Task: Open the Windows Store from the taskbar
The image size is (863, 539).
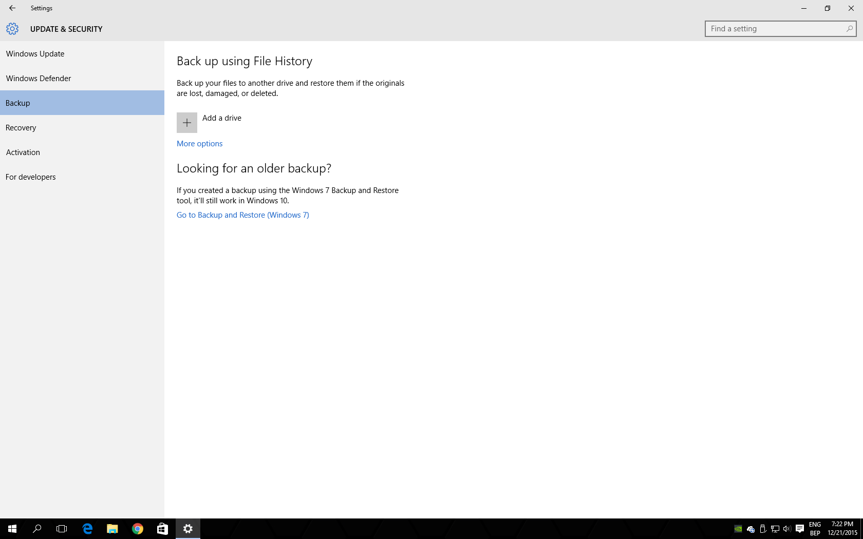Action: click(x=162, y=529)
